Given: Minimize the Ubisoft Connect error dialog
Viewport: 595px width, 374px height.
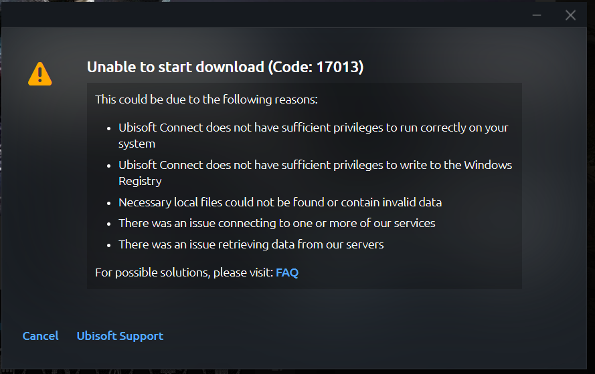Looking at the screenshot, I should [537, 15].
